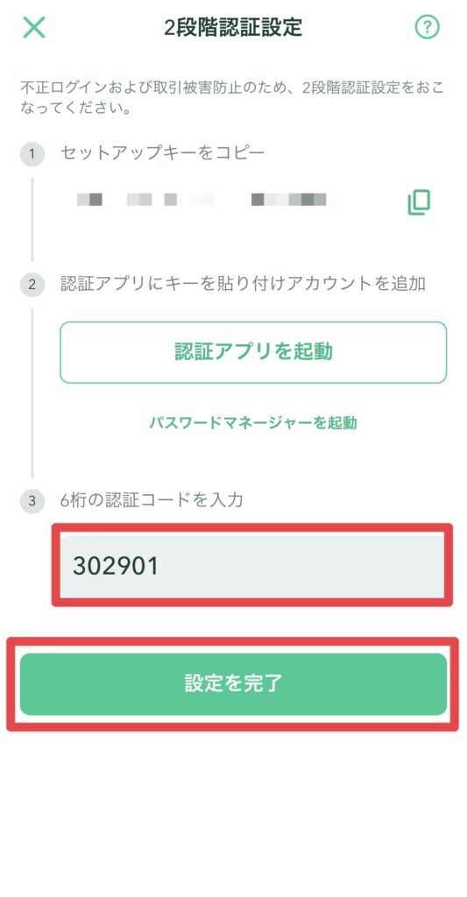Viewport: 467px width, 897px height.
Task: Launch the 認証アプリを起動 button
Action: 253,352
